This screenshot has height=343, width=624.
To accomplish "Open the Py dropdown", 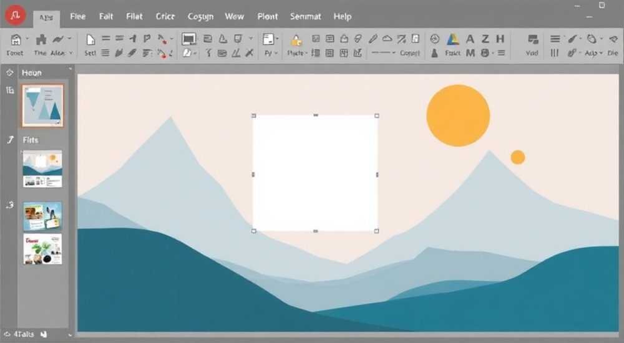I will coord(276,53).
